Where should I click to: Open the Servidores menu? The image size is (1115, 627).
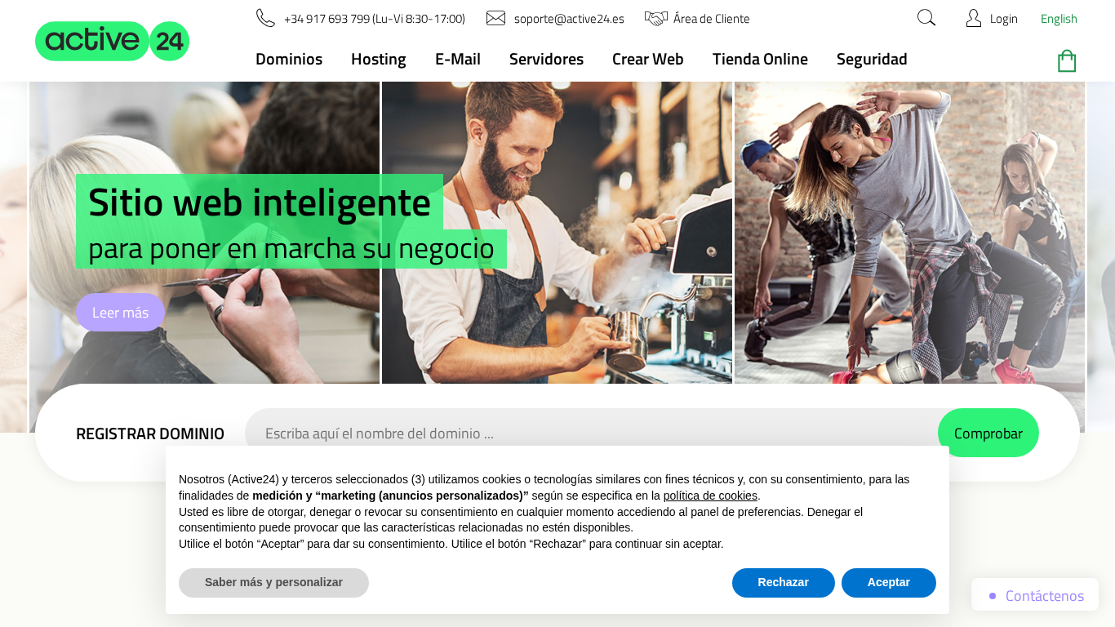pyautogui.click(x=546, y=59)
